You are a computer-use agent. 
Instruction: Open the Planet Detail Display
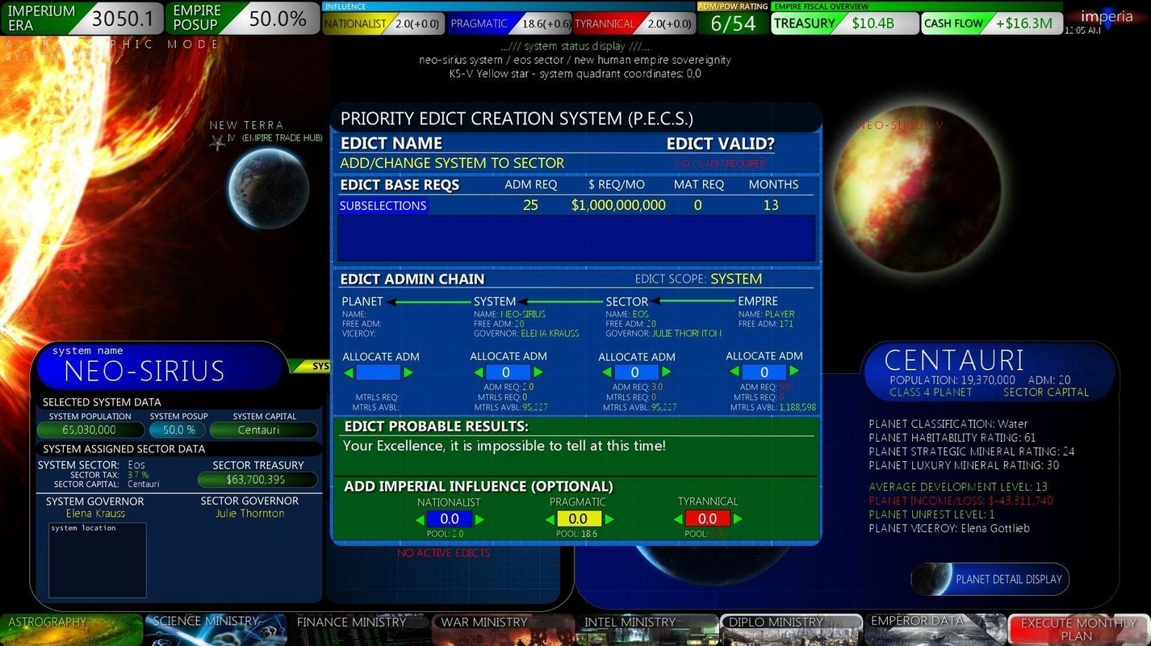990,579
